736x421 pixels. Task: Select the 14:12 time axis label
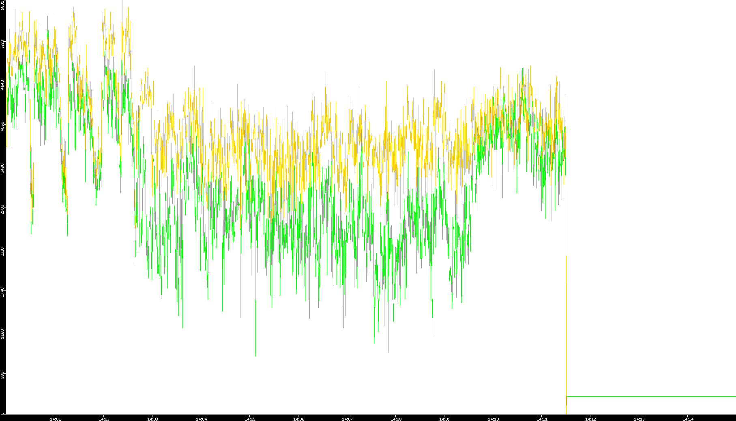coord(590,419)
